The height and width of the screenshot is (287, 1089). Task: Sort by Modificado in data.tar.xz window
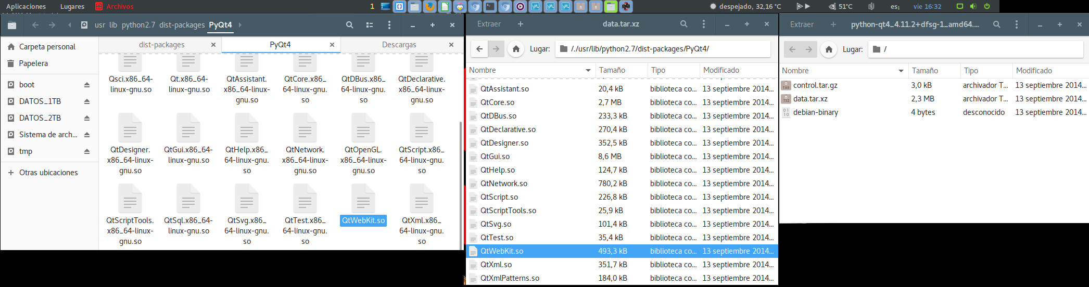coord(739,70)
